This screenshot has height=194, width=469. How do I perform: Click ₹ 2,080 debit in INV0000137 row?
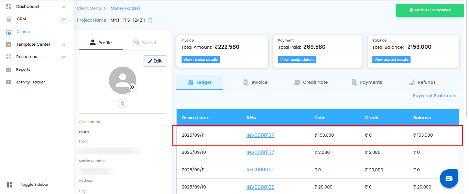click(x=322, y=152)
